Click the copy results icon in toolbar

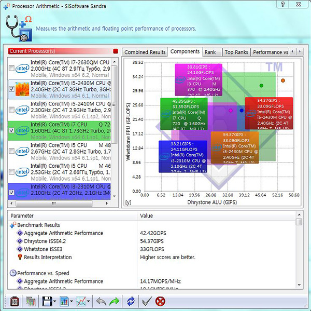click(x=31, y=302)
